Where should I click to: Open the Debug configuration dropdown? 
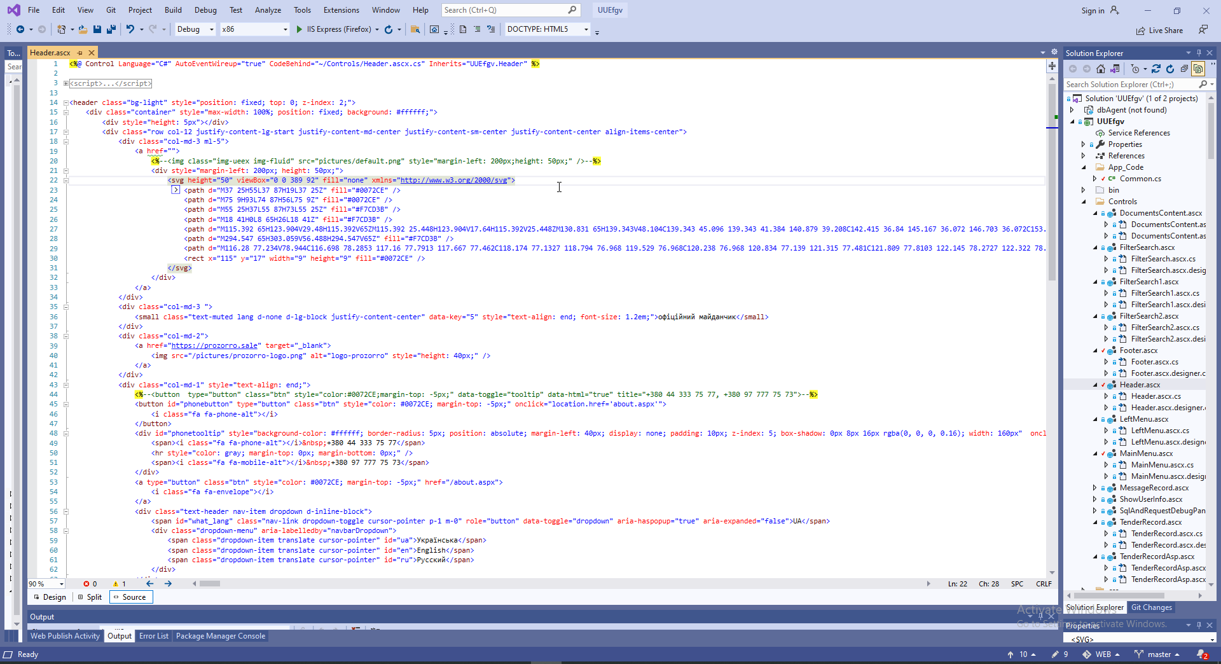(x=195, y=29)
